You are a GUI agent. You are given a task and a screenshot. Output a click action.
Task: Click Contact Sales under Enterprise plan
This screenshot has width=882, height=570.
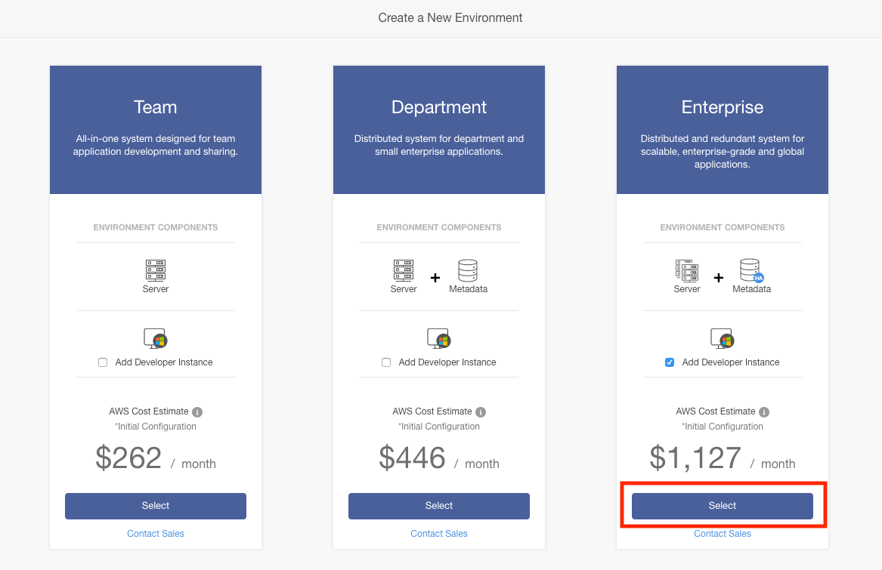(x=723, y=534)
